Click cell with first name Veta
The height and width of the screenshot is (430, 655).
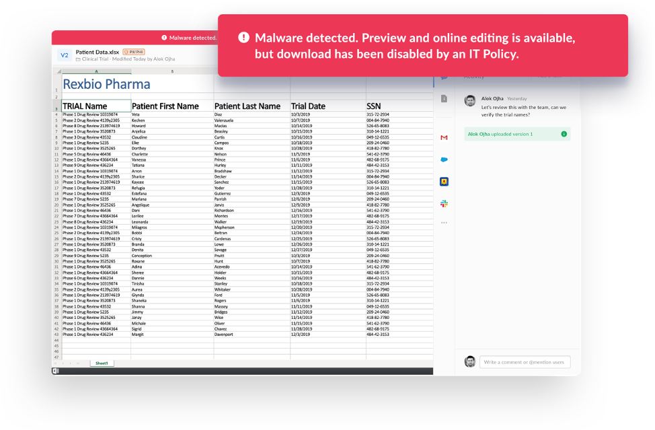[172, 114]
